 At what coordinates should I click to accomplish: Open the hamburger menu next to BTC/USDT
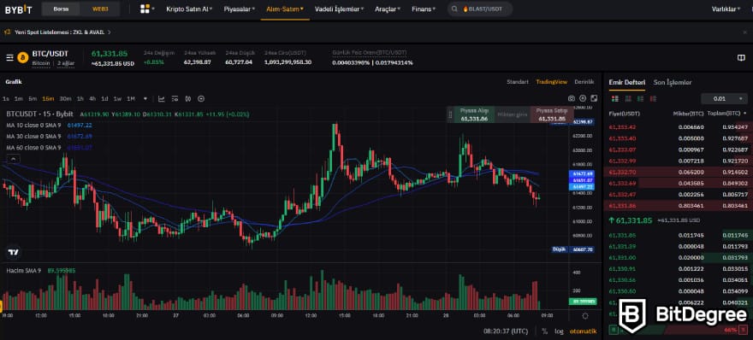(9, 57)
